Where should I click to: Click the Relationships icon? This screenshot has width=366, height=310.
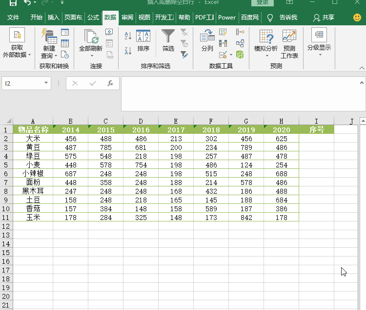click(x=240, y=43)
